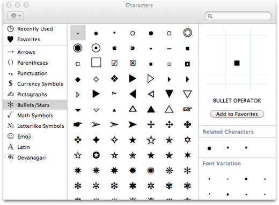This screenshot has height=205, width=279.
Task: Click the Add to Favorites button
Action: (237, 114)
